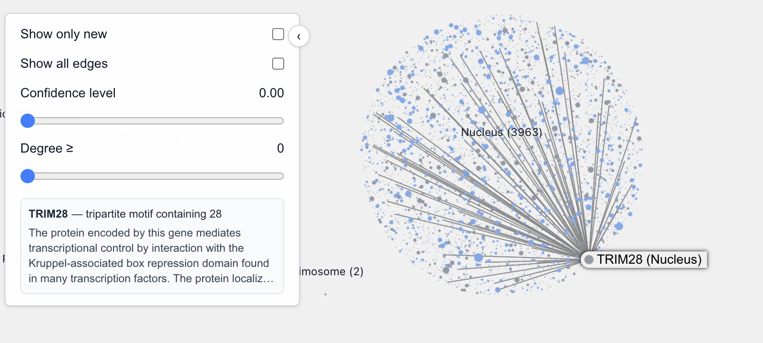This screenshot has height=343, width=763.
Task: Click the bold TRIM28 gene name heading
Action: point(48,214)
